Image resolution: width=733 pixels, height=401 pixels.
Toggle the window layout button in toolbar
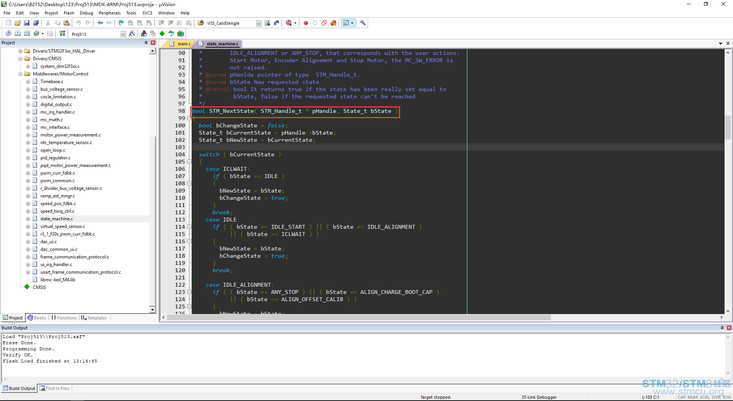pos(346,23)
